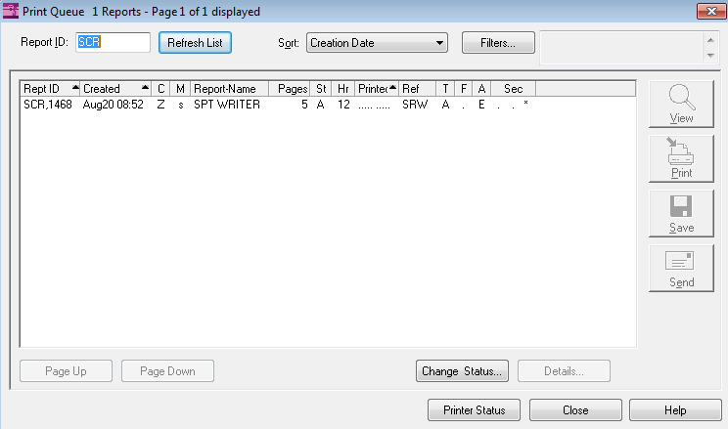728x429 pixels.
Task: Open Printer Status
Action: (474, 410)
